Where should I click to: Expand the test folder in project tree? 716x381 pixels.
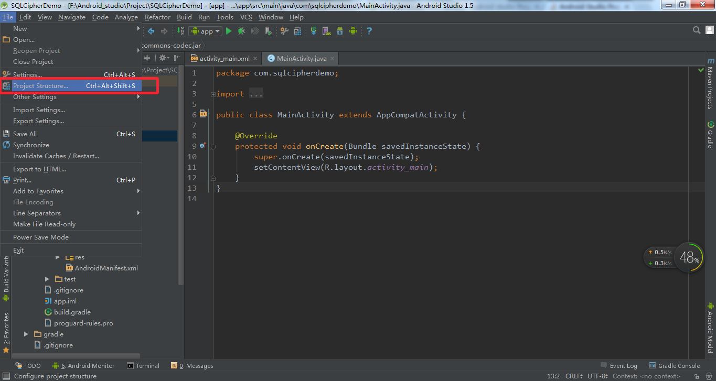point(47,279)
